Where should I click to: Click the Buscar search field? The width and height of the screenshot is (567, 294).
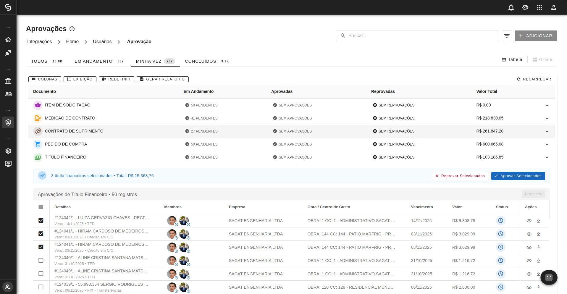tap(417, 36)
